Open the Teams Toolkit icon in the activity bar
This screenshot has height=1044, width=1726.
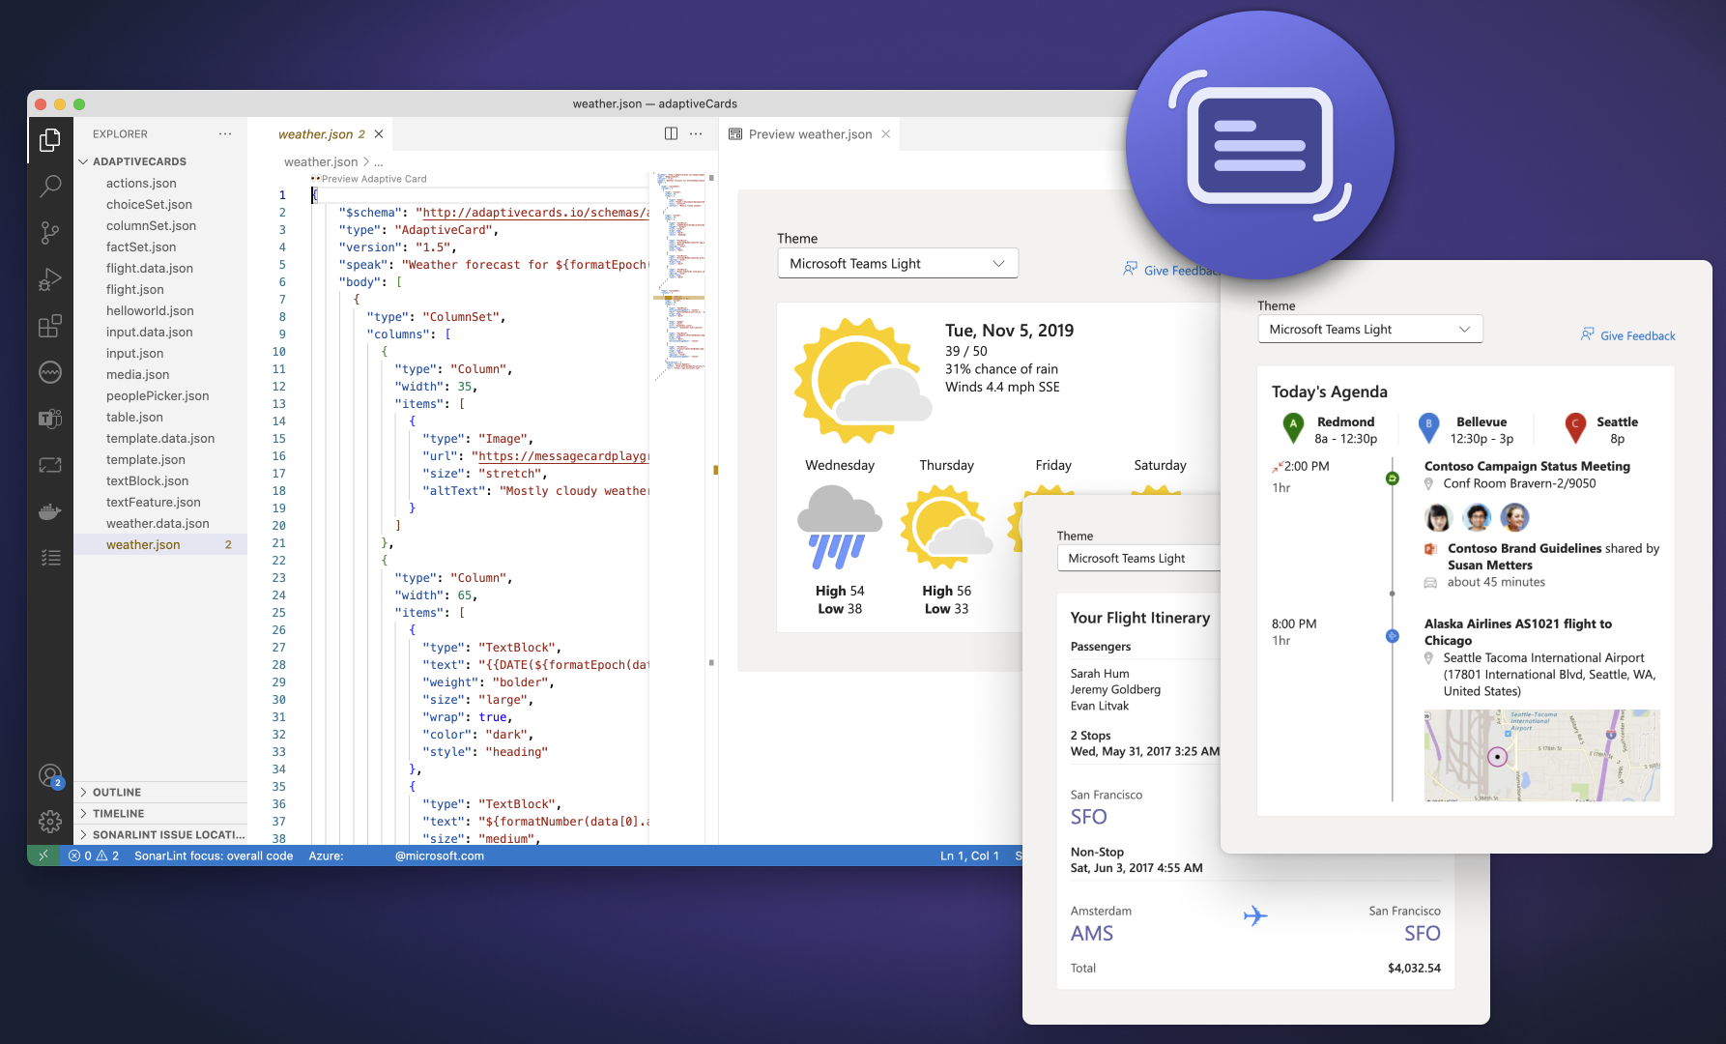(50, 419)
